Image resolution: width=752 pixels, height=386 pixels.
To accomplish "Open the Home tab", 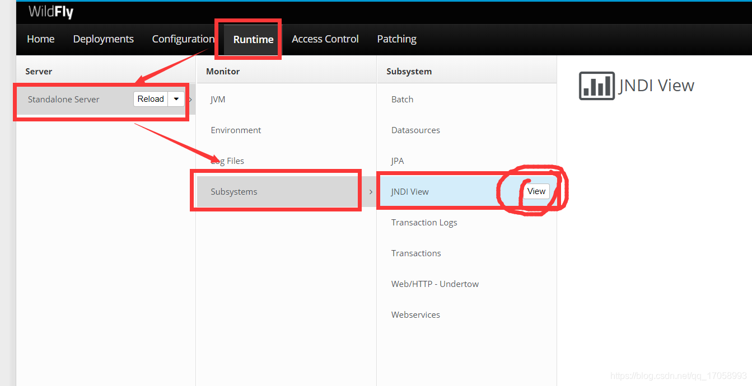I will click(41, 39).
